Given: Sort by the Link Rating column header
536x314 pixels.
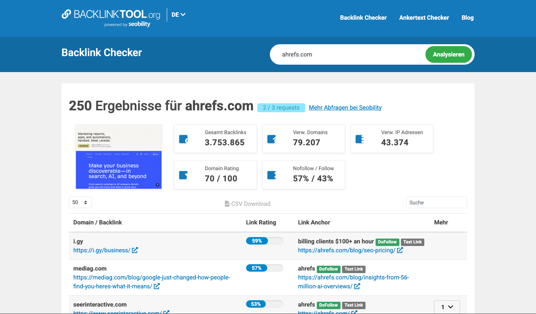Looking at the screenshot, I should pyautogui.click(x=261, y=222).
